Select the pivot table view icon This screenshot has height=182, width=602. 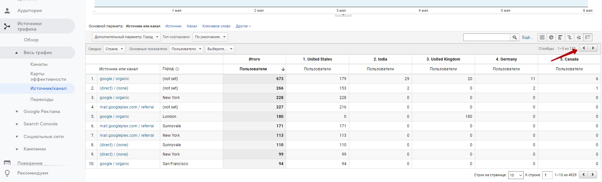[x=588, y=37]
